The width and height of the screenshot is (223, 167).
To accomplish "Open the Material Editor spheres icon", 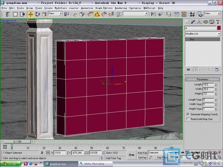I will (x=192, y=14).
